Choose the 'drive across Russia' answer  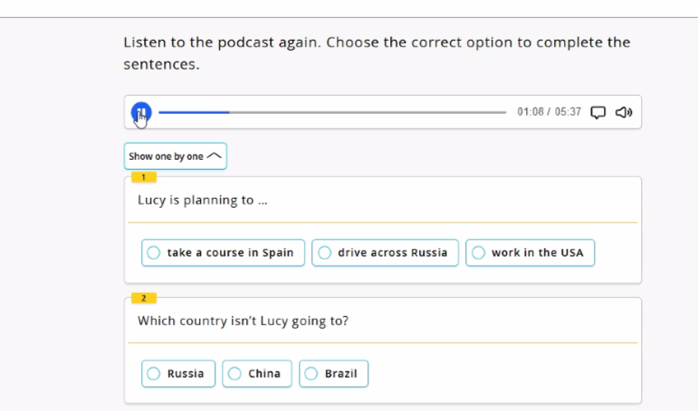click(x=385, y=253)
